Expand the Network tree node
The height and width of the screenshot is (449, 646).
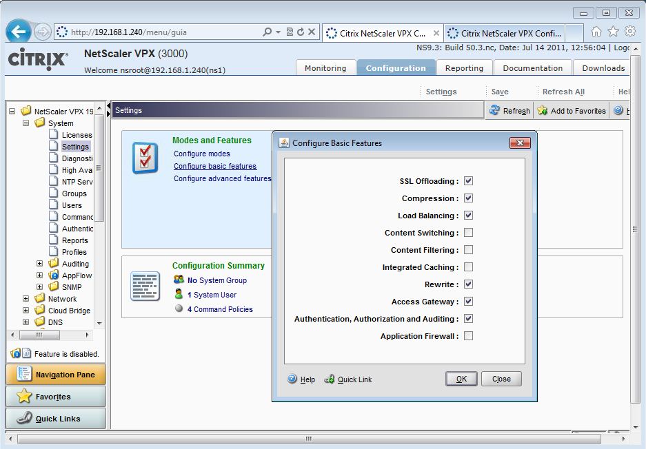pos(26,299)
